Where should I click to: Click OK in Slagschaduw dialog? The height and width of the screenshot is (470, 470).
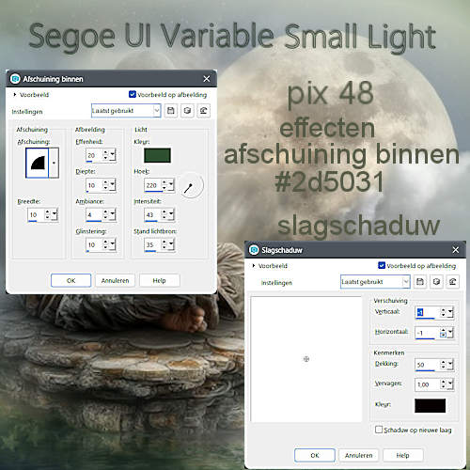coord(315,455)
